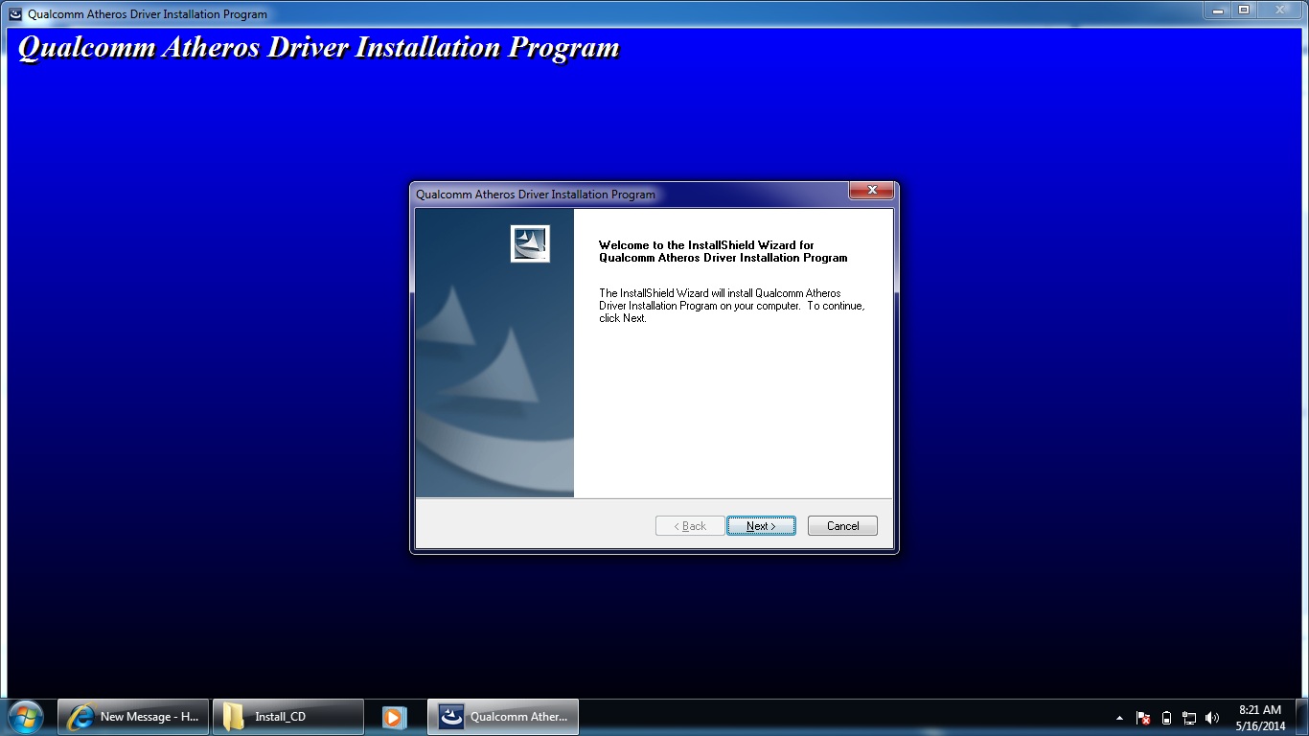Check the battery power icon in the tray
Viewport: 1309px width, 736px height.
[1166, 718]
